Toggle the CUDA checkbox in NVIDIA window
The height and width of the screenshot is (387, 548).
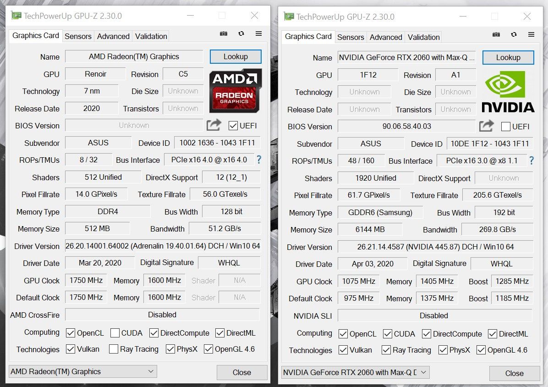point(388,334)
